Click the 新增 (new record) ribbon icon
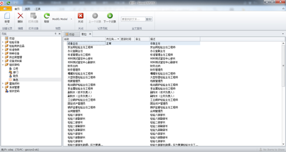Image resolution: width=286 pixels, height=152 pixels. [7, 16]
